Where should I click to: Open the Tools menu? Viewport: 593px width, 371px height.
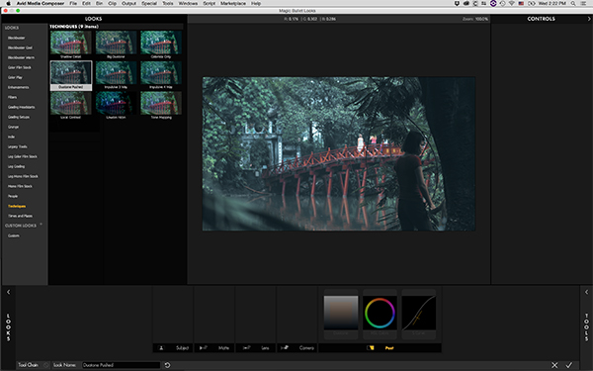[x=168, y=3]
